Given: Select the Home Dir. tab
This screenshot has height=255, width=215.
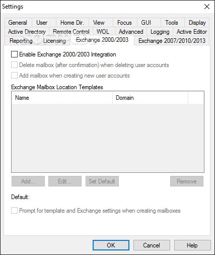Looking at the screenshot, I should (73, 23).
